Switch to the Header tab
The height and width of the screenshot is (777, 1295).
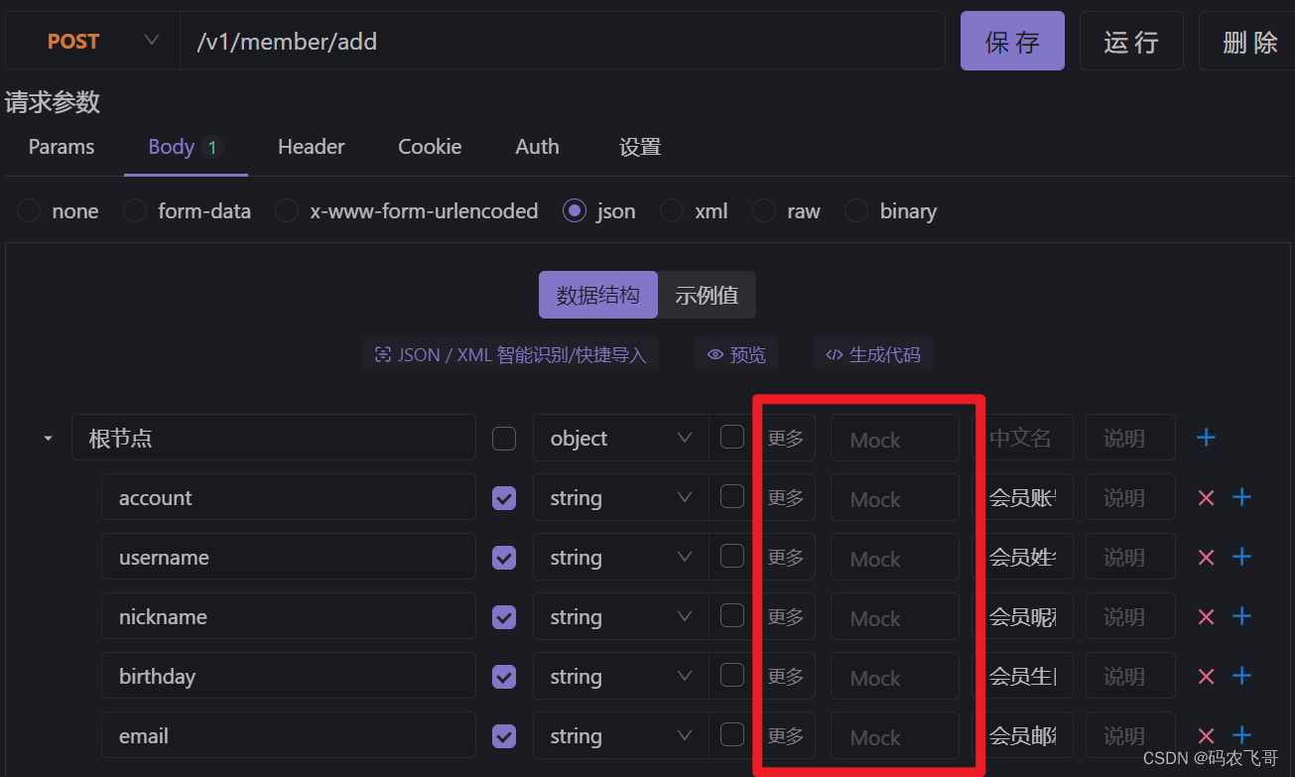(311, 146)
